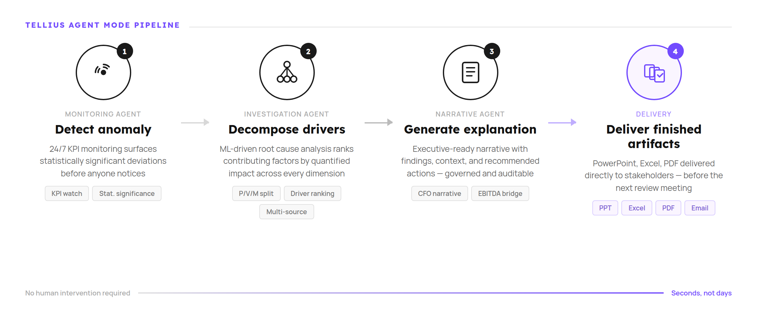Select the P/V/M split tag
Viewport: 757px width, 315px height.
click(x=256, y=193)
